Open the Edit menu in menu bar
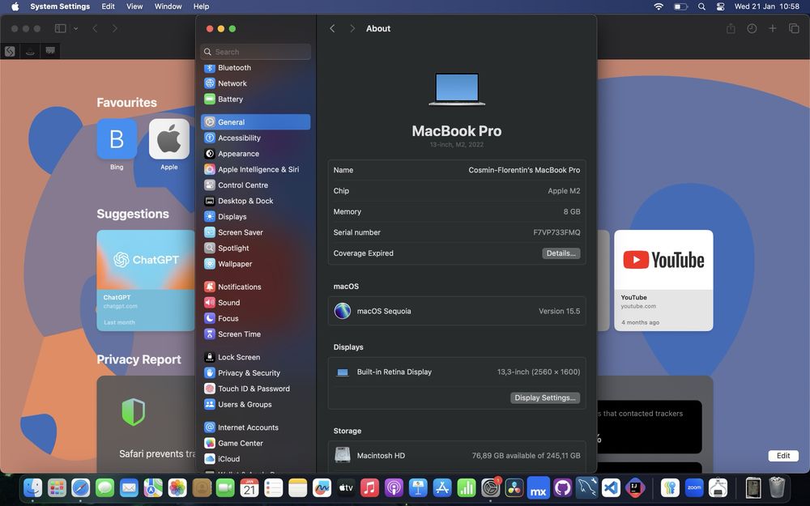This screenshot has width=810, height=506. pyautogui.click(x=108, y=6)
